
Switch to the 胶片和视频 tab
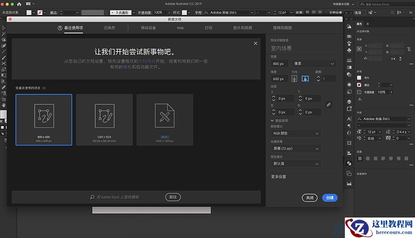pyautogui.click(x=242, y=28)
